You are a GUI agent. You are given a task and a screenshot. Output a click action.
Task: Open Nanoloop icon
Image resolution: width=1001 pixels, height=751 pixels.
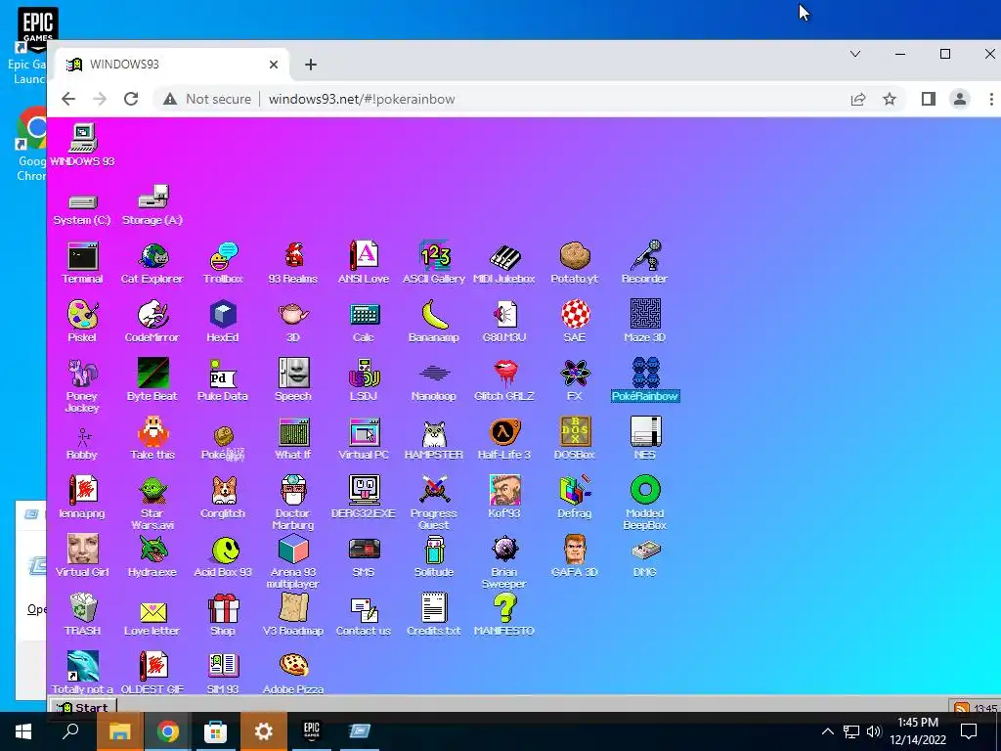point(434,374)
